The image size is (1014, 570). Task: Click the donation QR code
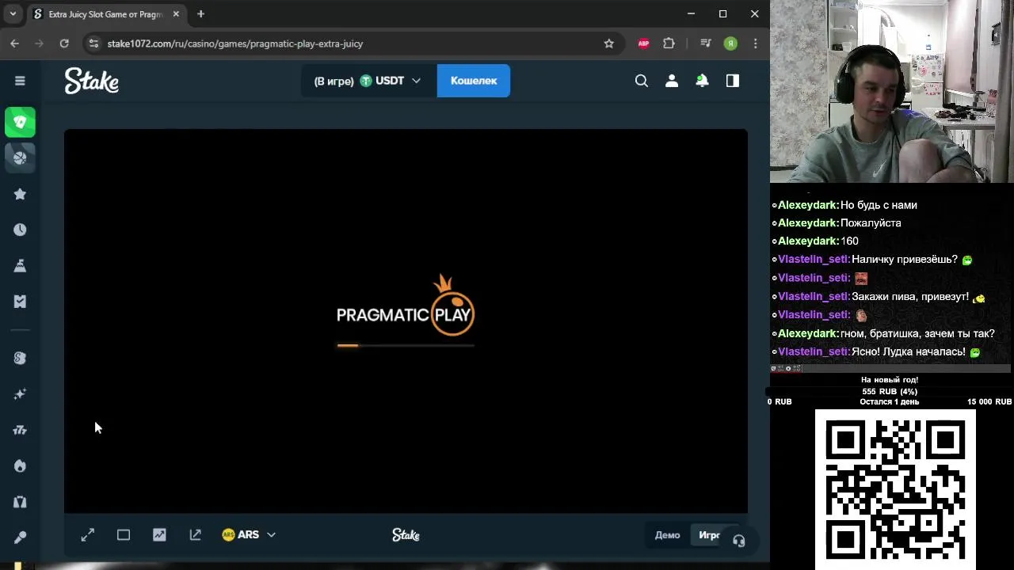[895, 489]
